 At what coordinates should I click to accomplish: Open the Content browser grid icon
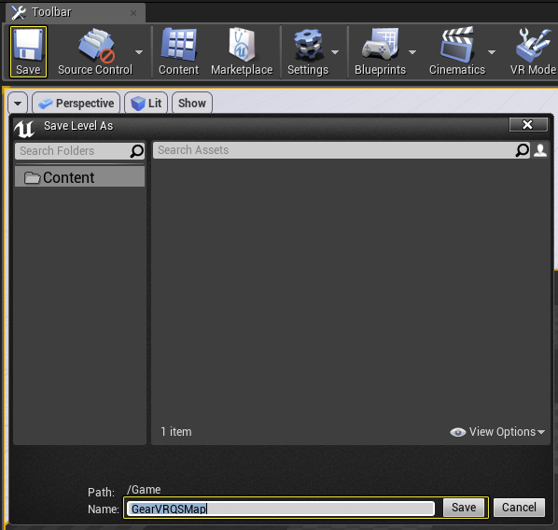[x=178, y=45]
